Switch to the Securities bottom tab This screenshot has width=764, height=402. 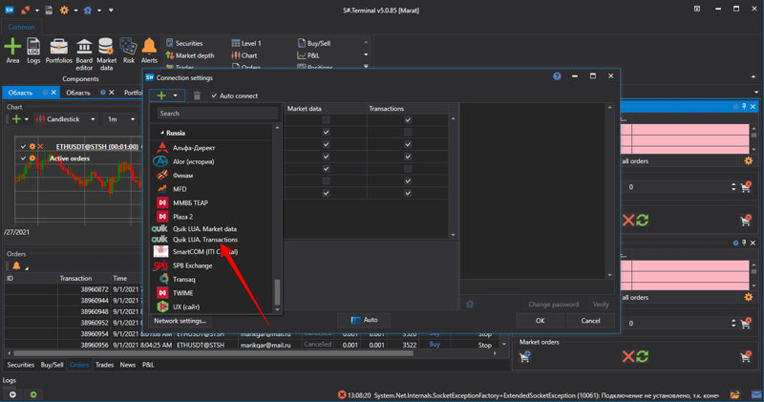click(x=20, y=365)
